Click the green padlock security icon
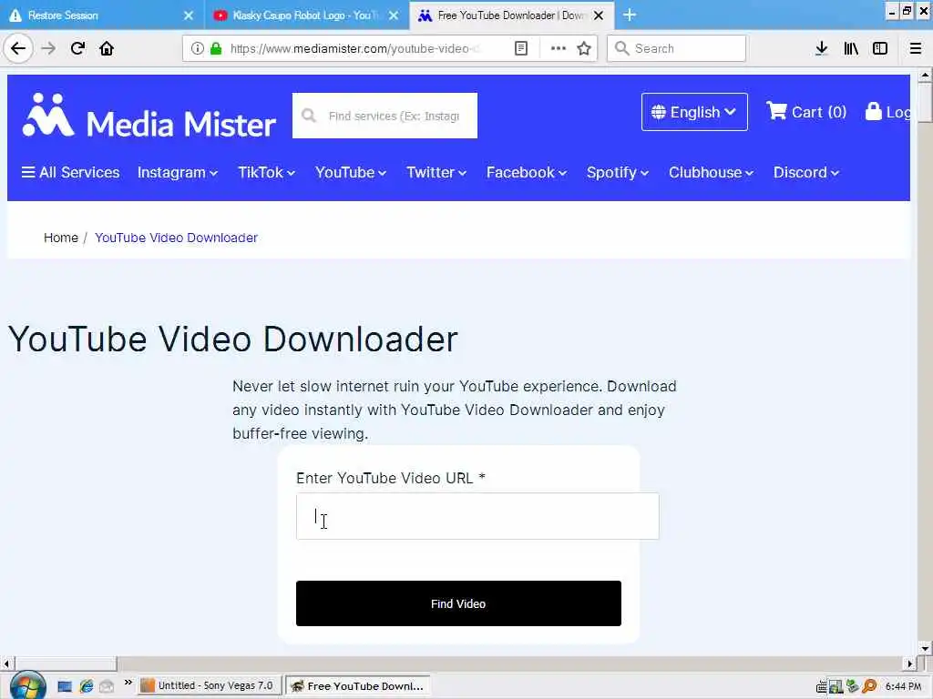The image size is (933, 699). point(216,48)
